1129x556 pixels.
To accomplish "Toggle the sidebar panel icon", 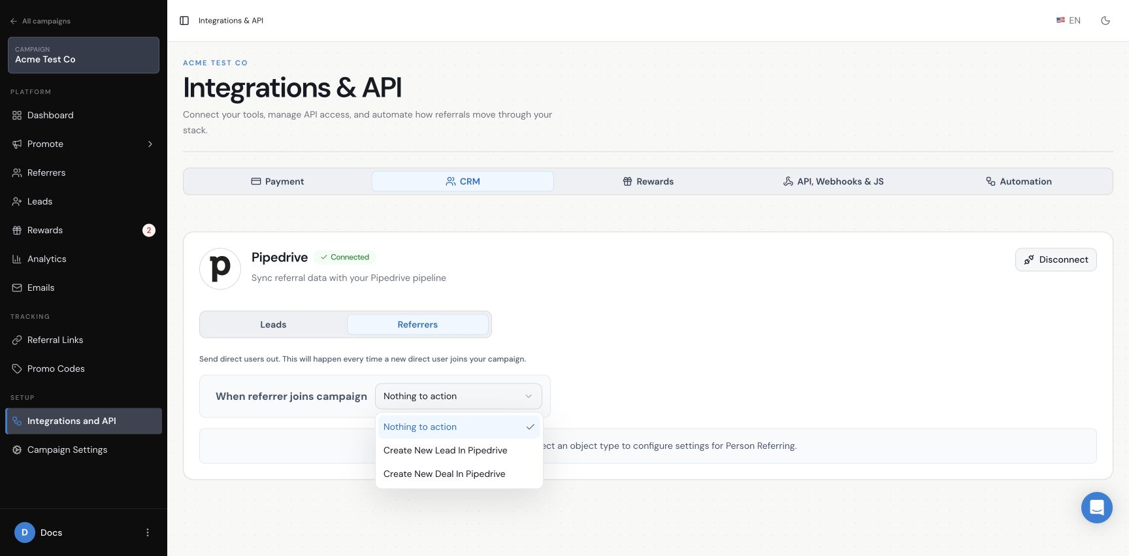I will point(184,21).
